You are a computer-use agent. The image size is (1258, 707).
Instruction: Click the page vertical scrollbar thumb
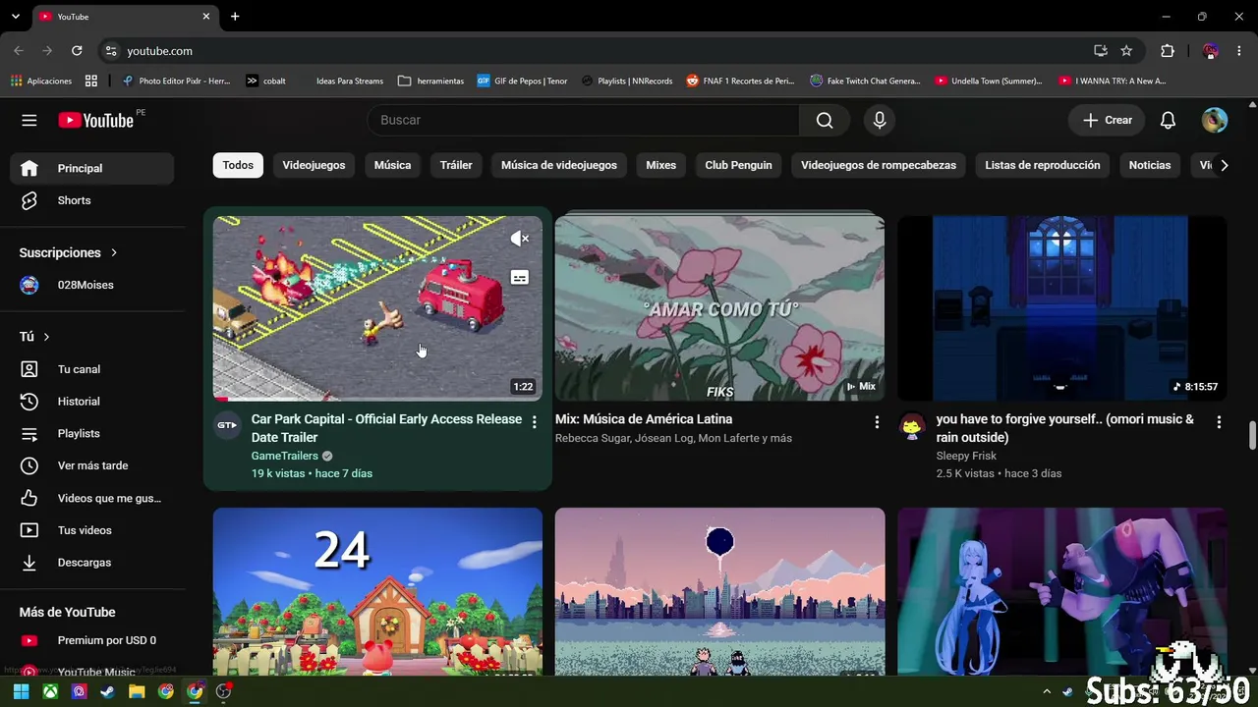[1252, 433]
